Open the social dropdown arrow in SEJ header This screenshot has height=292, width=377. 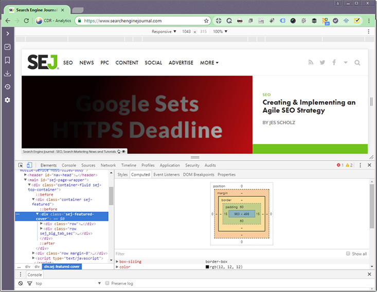346,63
